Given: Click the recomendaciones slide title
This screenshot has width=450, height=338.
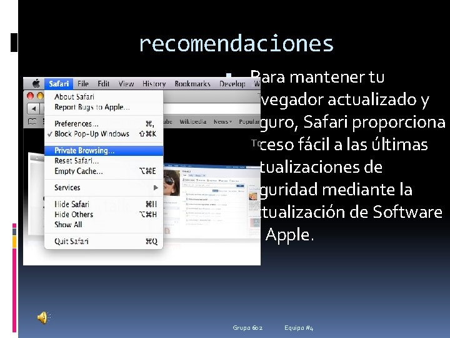Looking at the screenshot, I should (x=236, y=43).
